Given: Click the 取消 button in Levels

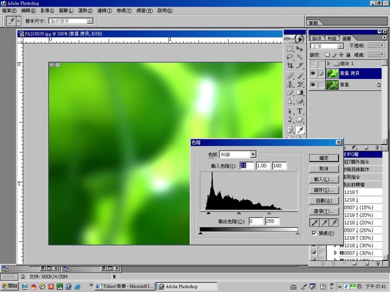Looking at the screenshot, I should pyautogui.click(x=324, y=169).
